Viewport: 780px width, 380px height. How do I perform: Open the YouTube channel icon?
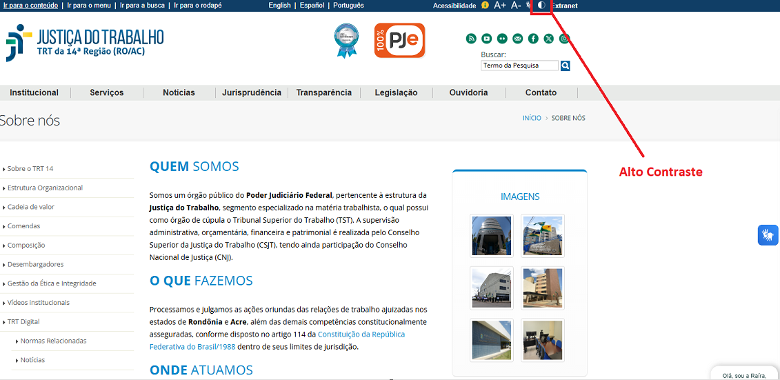(x=487, y=39)
